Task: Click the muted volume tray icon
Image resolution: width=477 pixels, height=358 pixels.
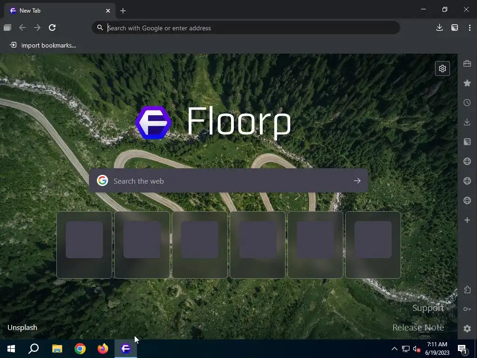Action: pos(416,349)
